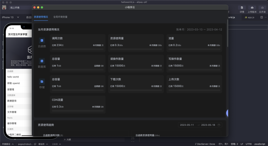Image resolution: width=268 pixels, height=146 pixels.
Task: Expand the 页面路径 status bar menu
Action: pos(8,144)
